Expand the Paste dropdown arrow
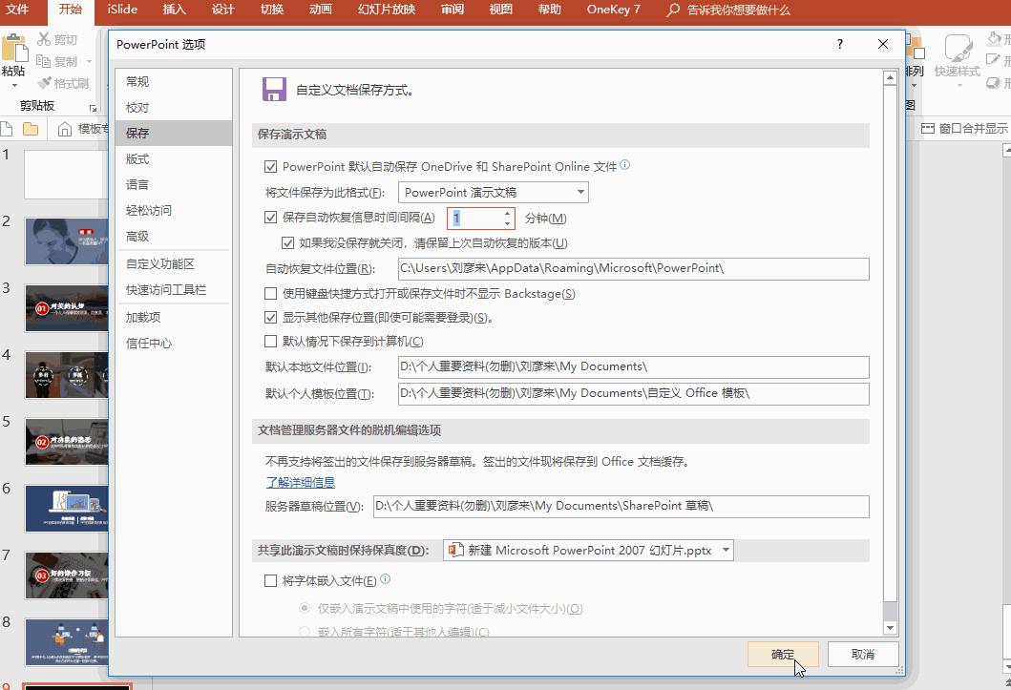The height and width of the screenshot is (690, 1011). tap(14, 84)
